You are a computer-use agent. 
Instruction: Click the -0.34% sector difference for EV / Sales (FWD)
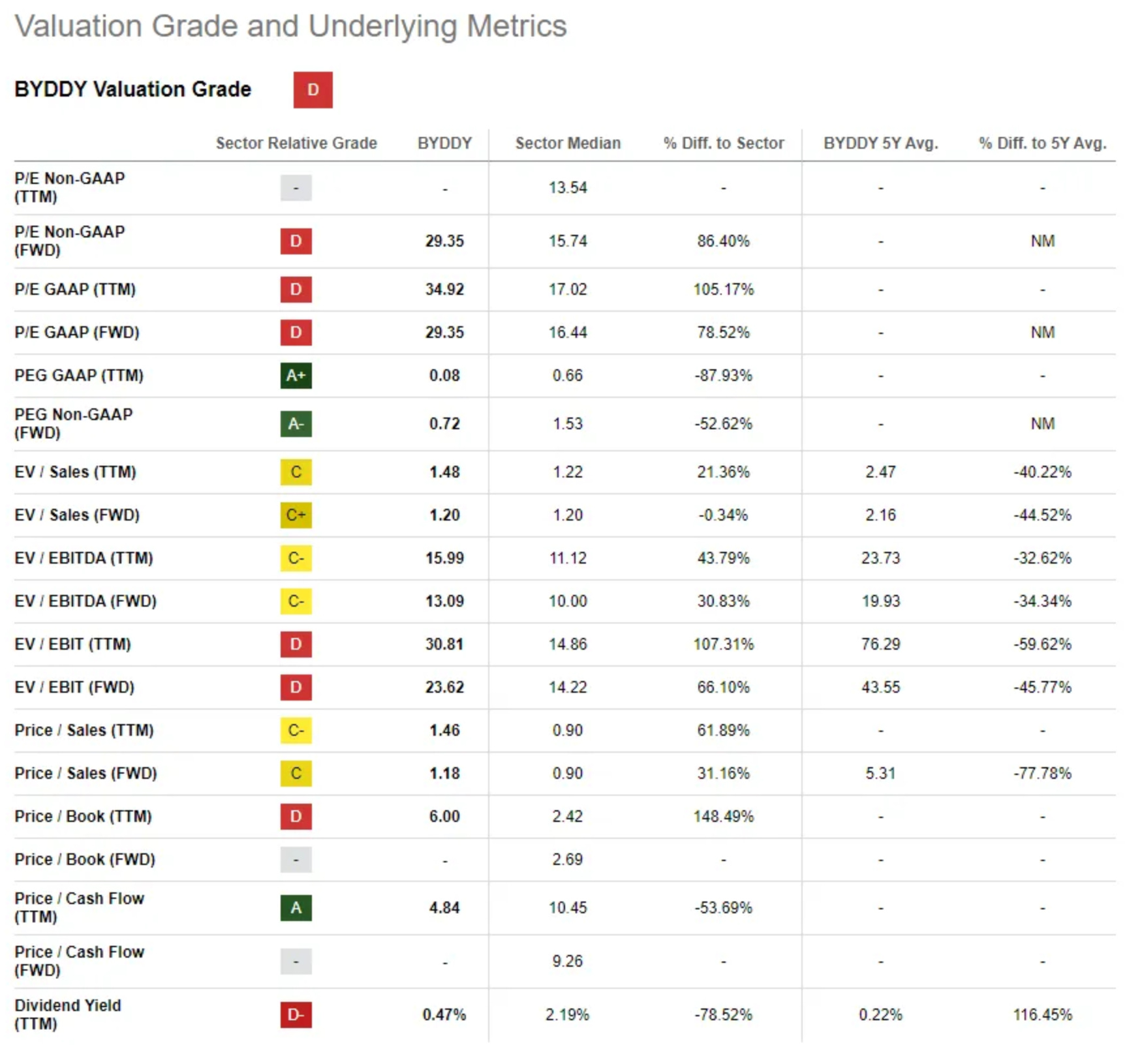point(723,515)
